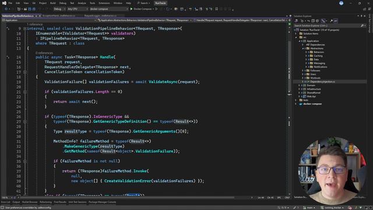
Task: Open the Any CPU platform dropdown
Action: pos(78,9)
